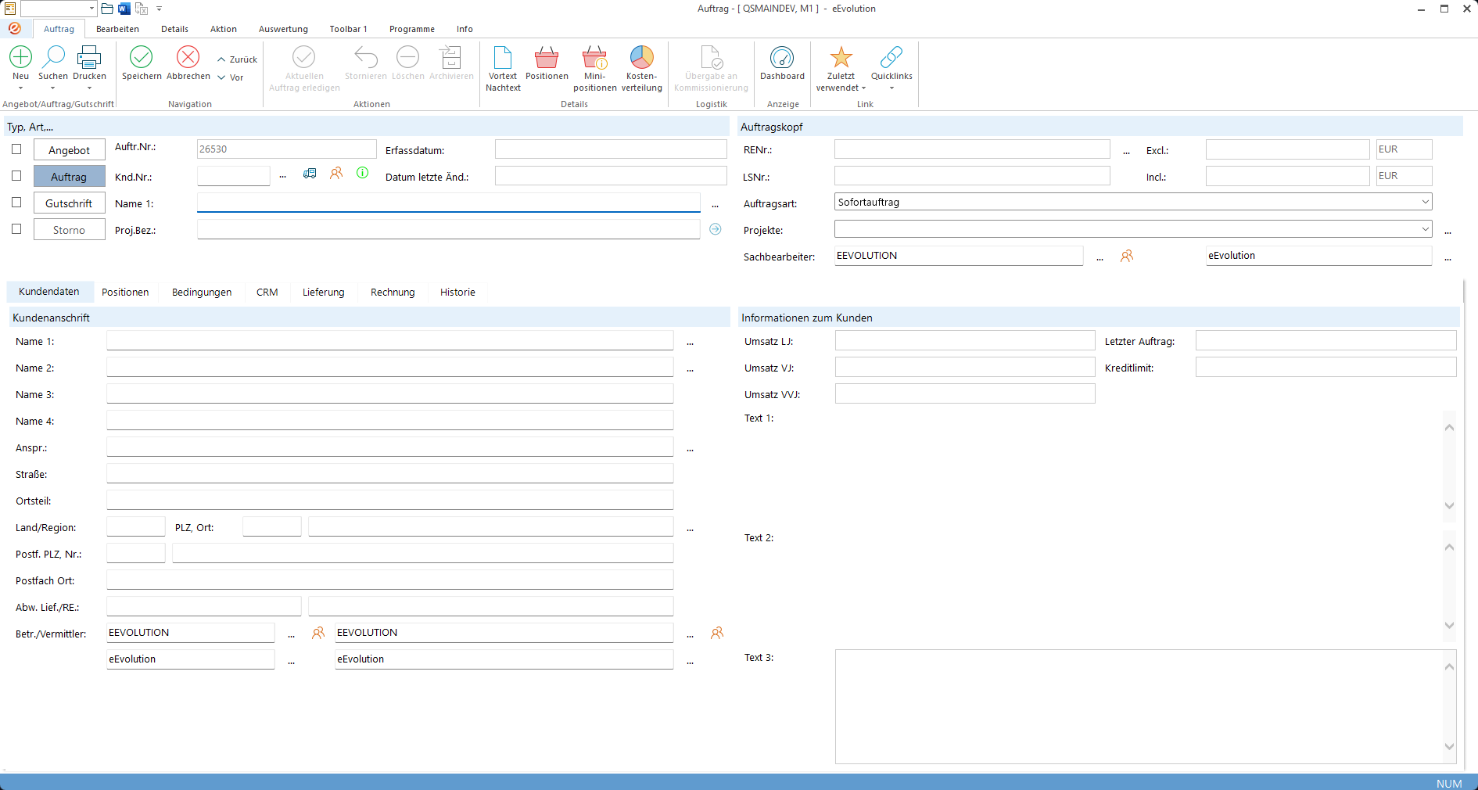Click ellipsis button next to RENr.
Screen dimensions: 1478x790
(x=1126, y=151)
